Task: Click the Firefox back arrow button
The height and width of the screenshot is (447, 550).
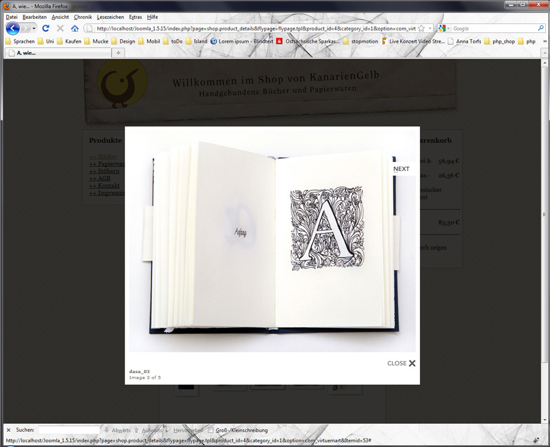Action: (13, 28)
